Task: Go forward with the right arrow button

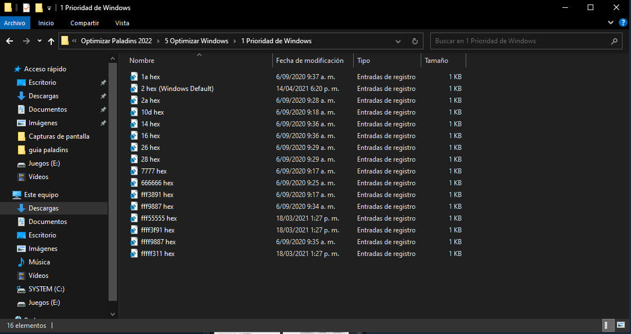Action: tap(26, 41)
